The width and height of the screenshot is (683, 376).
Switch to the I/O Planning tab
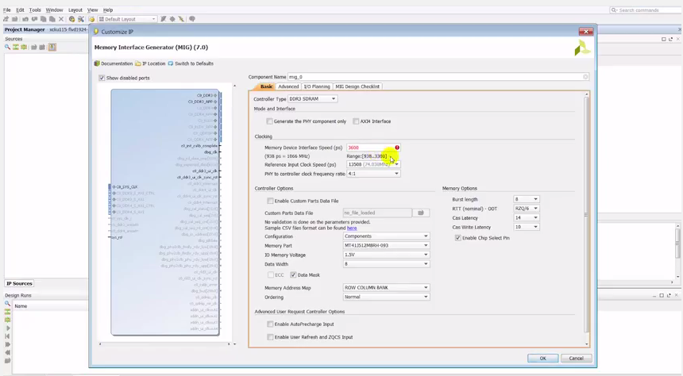pos(317,86)
